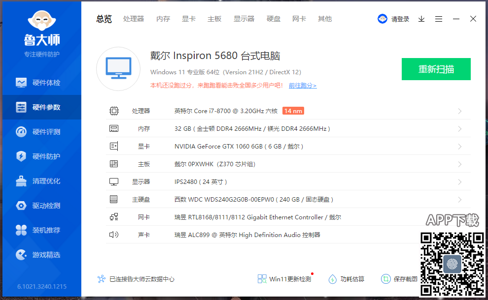This screenshot has width=488, height=300.
Task: Expand the 显卡 row details arrow
Action: [459, 147]
